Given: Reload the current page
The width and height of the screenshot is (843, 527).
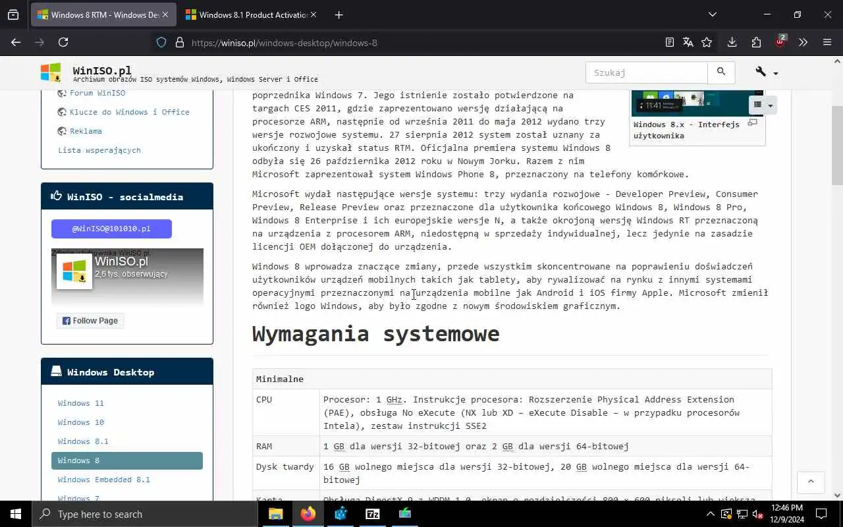Looking at the screenshot, I should pyautogui.click(x=63, y=42).
